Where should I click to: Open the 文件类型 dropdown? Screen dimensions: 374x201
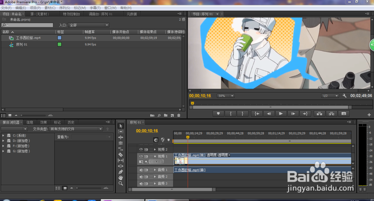pyautogui.click(x=76, y=129)
